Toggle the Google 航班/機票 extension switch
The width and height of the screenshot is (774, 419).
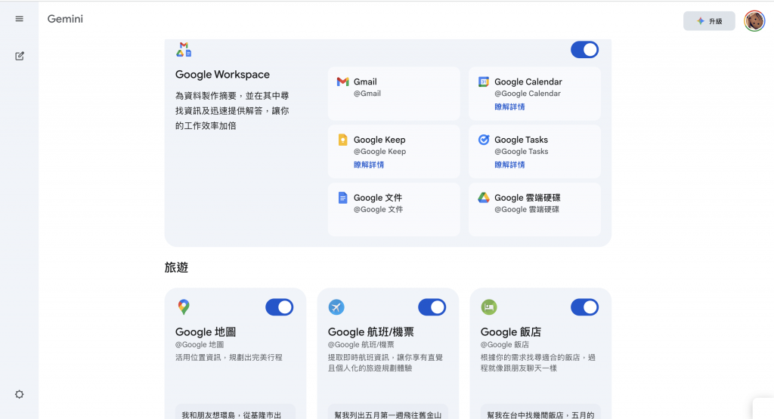tap(432, 307)
